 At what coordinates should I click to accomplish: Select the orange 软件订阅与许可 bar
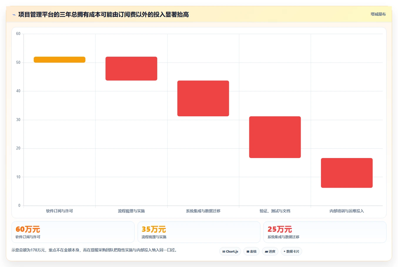[60, 60]
